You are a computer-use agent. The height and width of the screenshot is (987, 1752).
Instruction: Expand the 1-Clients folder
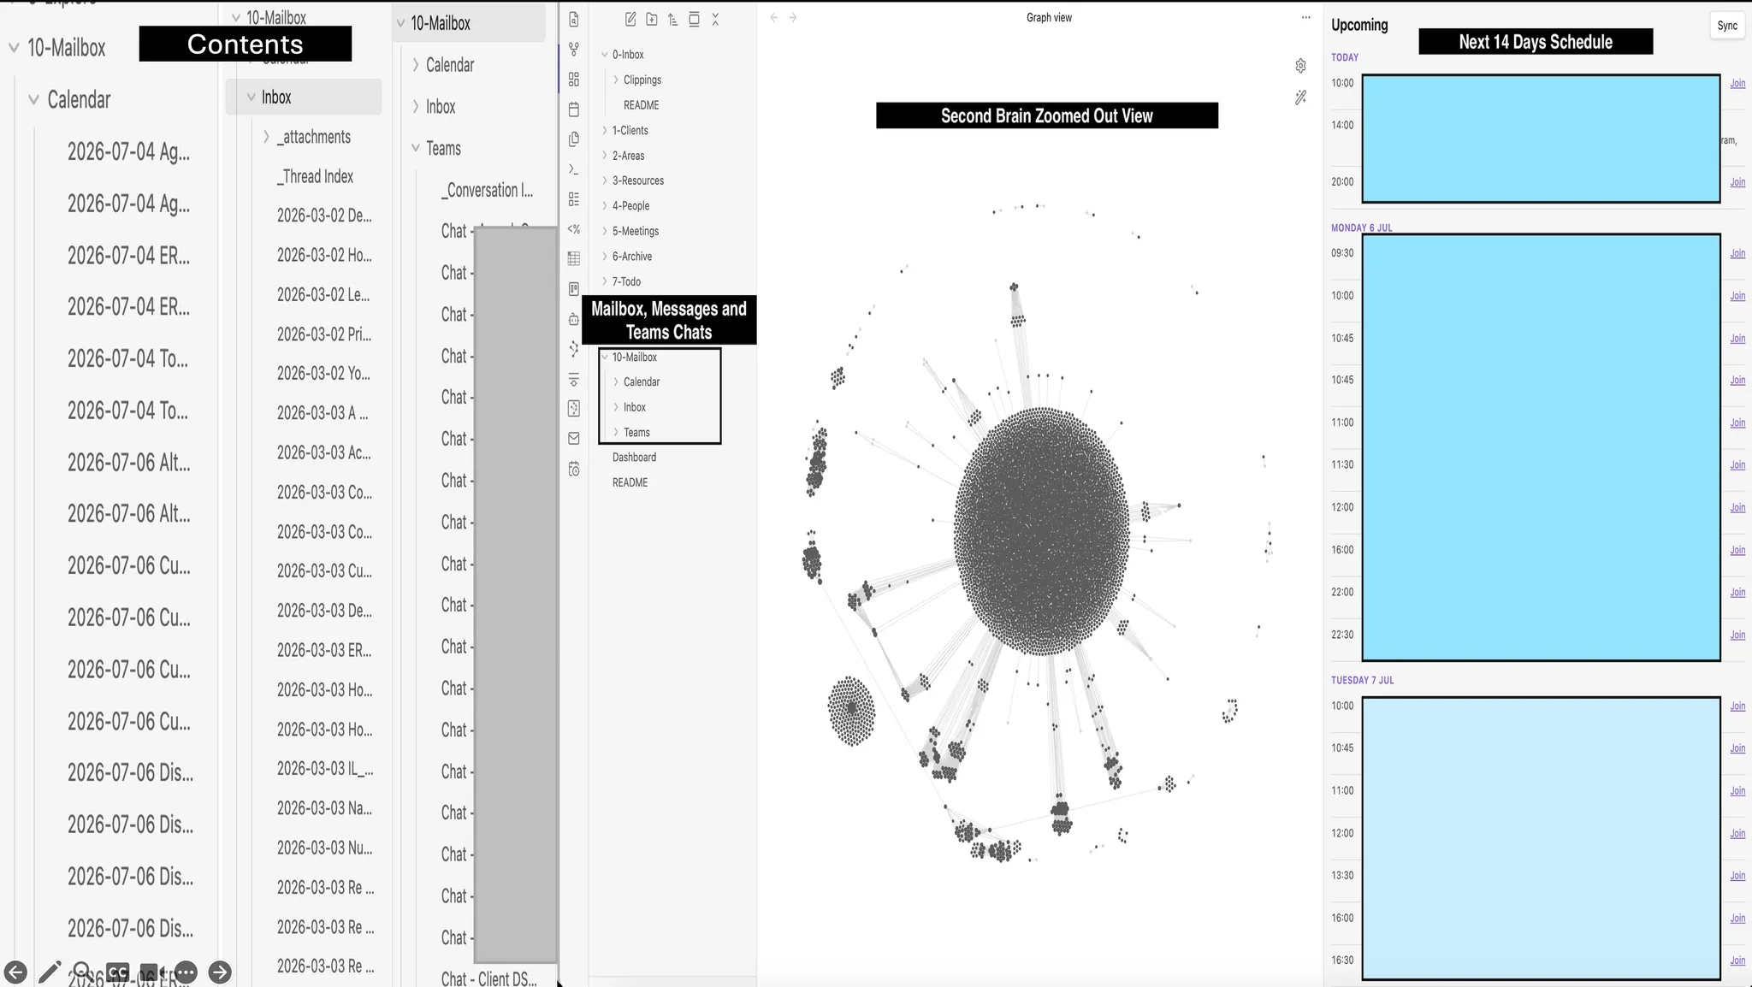630,130
